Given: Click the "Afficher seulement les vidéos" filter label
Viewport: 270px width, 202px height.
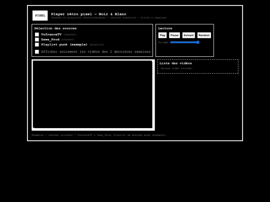Looking at the screenshot, I should [95, 52].
